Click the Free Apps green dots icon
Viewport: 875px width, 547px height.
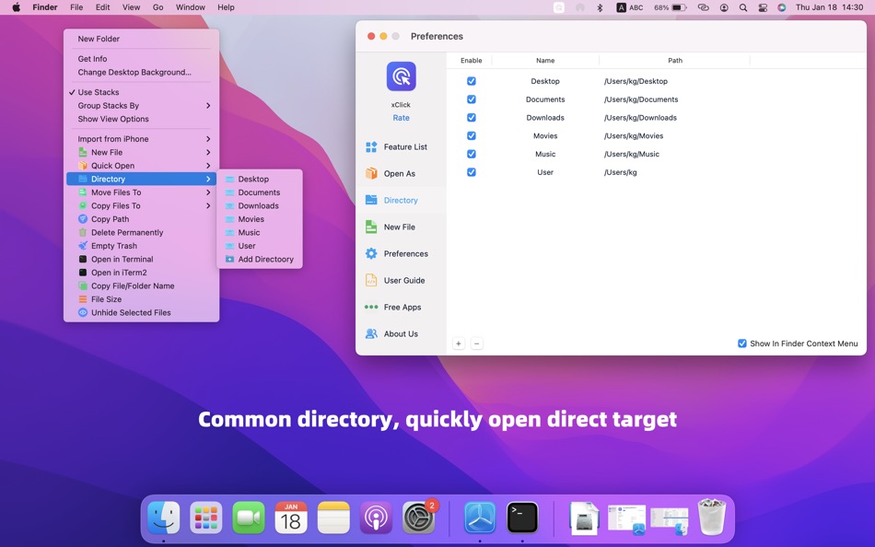pyautogui.click(x=371, y=307)
